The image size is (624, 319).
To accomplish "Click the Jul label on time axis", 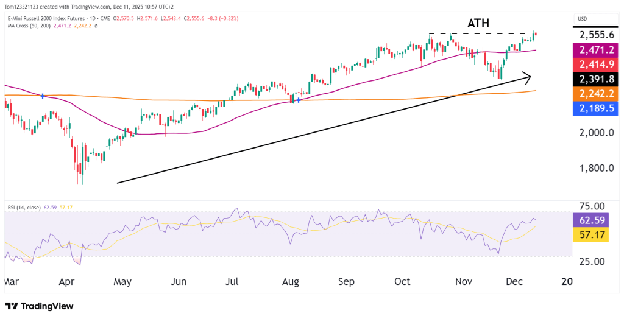I will tap(233, 282).
